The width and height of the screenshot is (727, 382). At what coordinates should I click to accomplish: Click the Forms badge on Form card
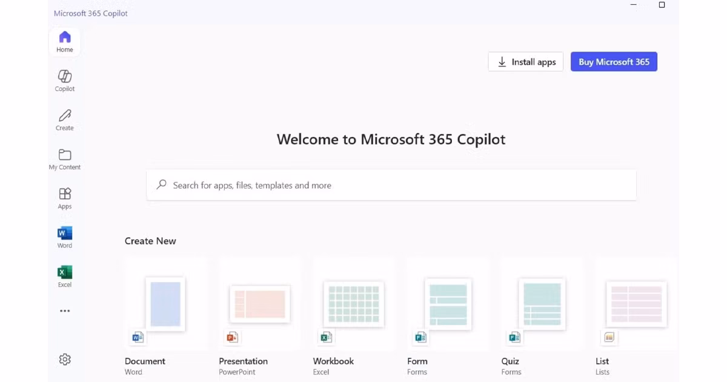coord(420,337)
